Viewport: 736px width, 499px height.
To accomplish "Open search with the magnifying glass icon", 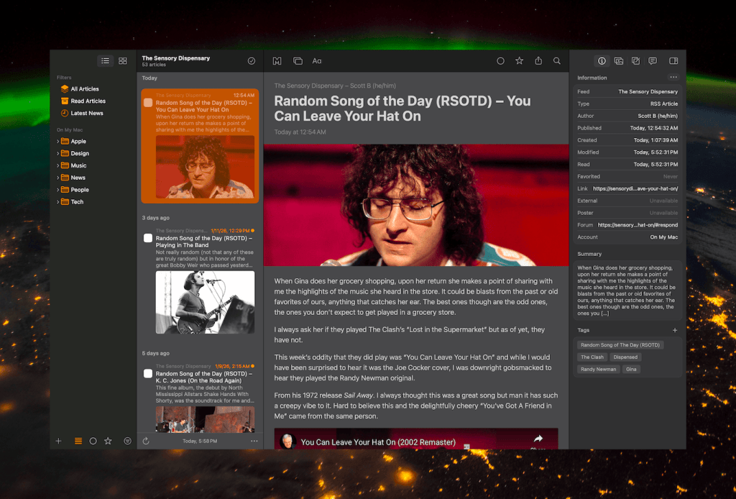I will coord(557,61).
